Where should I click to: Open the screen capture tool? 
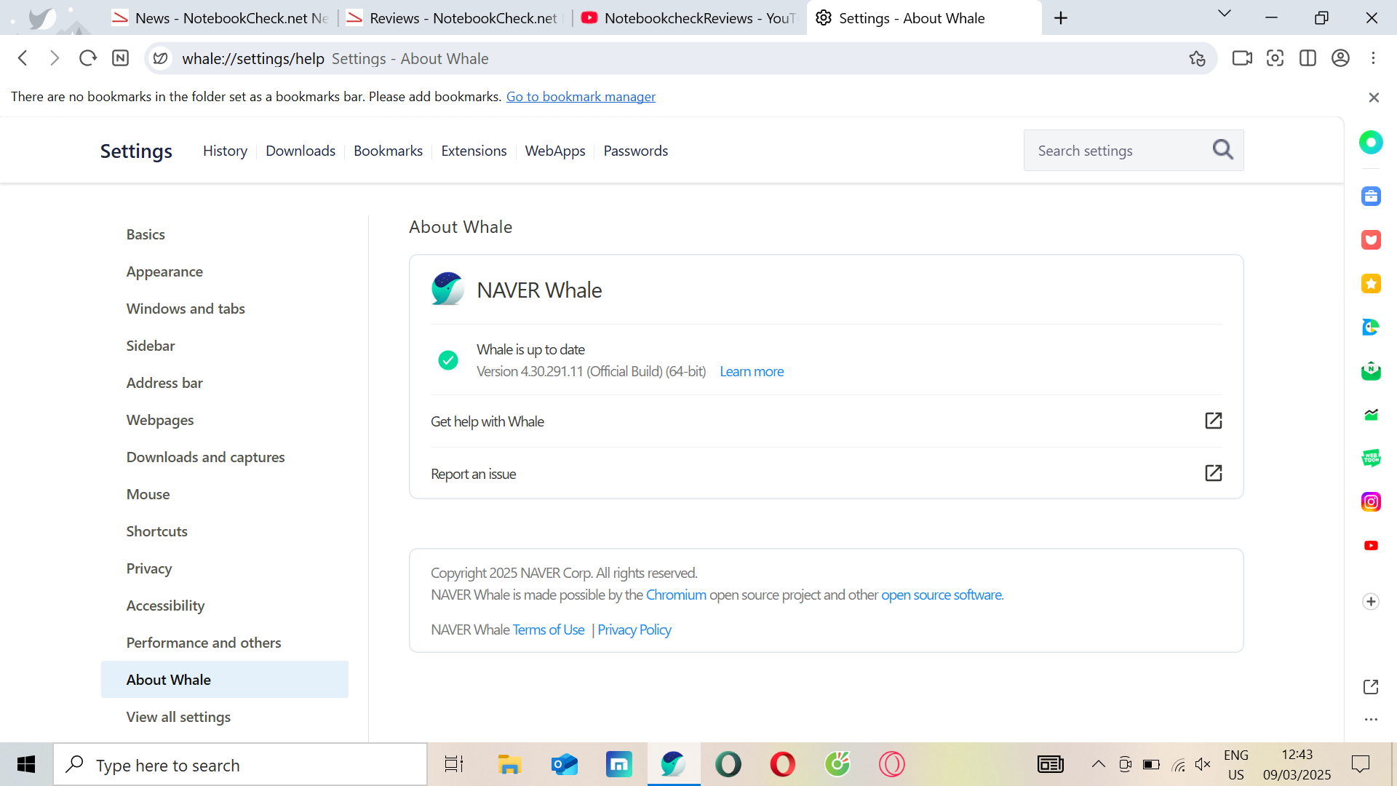[1275, 58]
